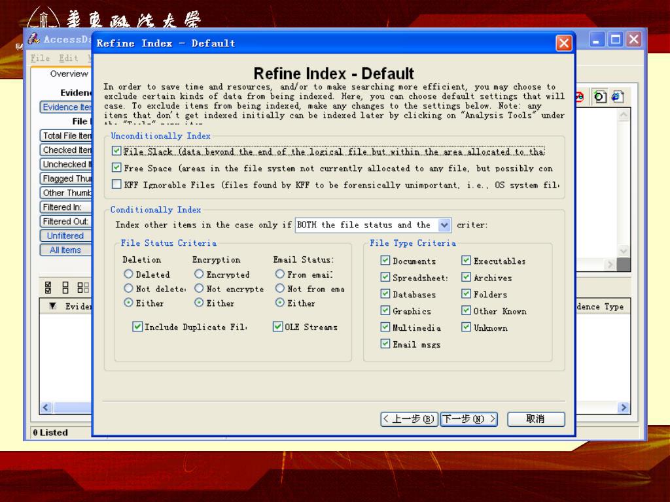Uncheck Databases file type
This screenshot has height=502, width=670.
pyautogui.click(x=385, y=293)
